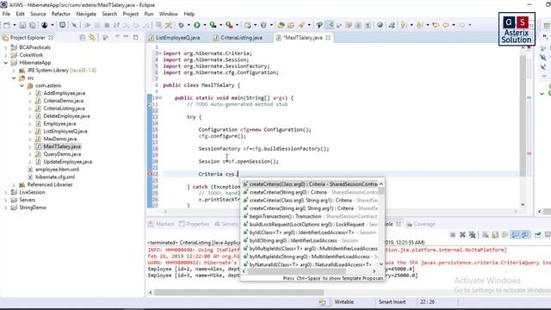Click the proposal popup horizontal scrollbar
The height and width of the screenshot is (310, 551).
(x=296, y=271)
